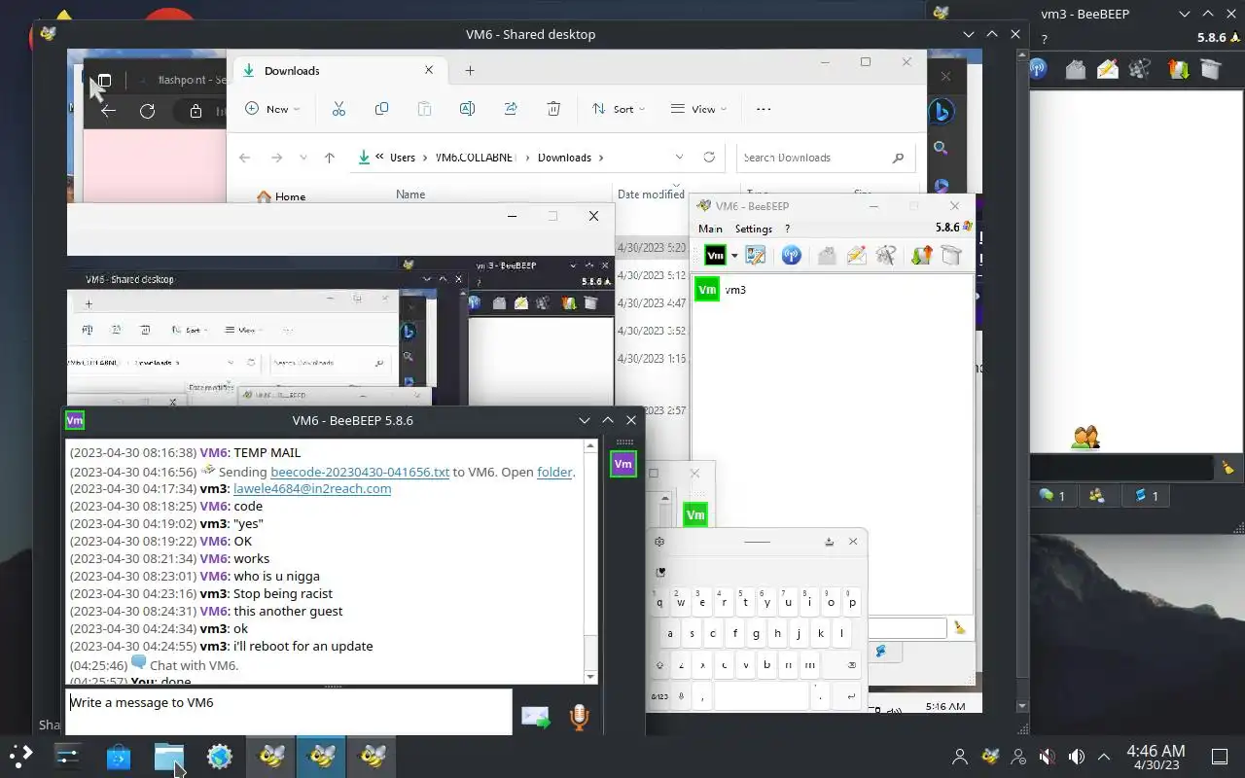Click the VM6.COLLABNET breadcrumb segment
Image resolution: width=1245 pixels, height=778 pixels.
(x=477, y=158)
